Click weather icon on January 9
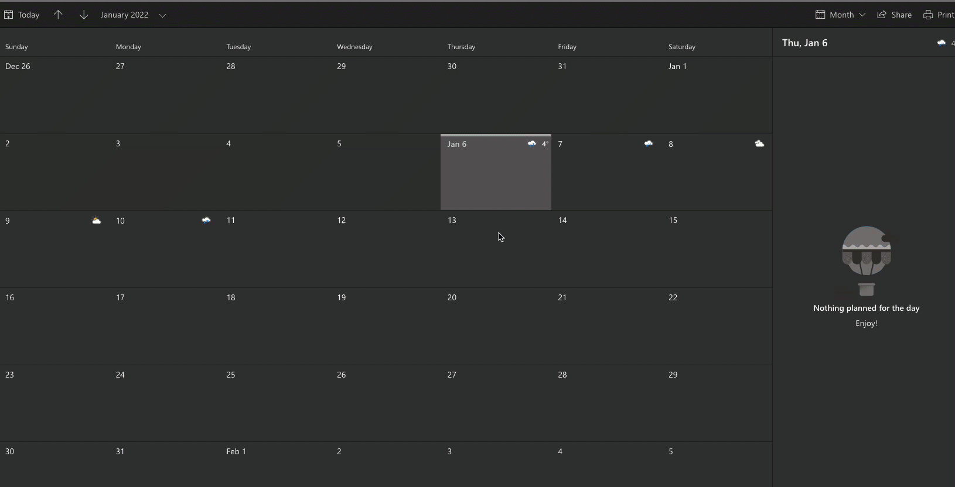The height and width of the screenshot is (487, 955). 97,221
